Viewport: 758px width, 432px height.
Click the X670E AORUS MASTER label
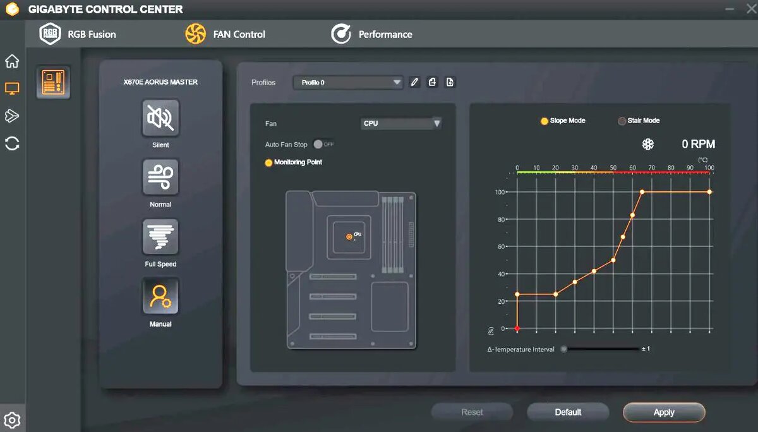coord(160,82)
